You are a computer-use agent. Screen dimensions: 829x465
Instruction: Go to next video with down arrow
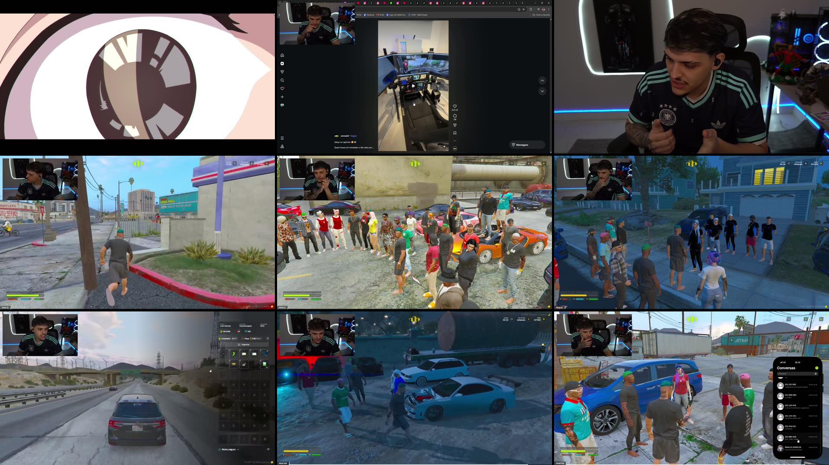tap(542, 91)
